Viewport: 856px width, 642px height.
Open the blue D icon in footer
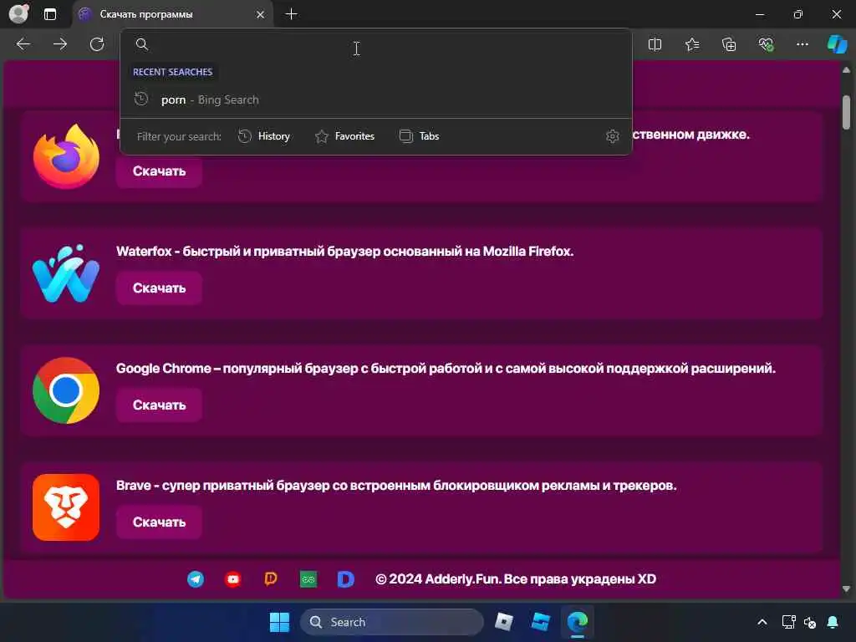click(345, 579)
